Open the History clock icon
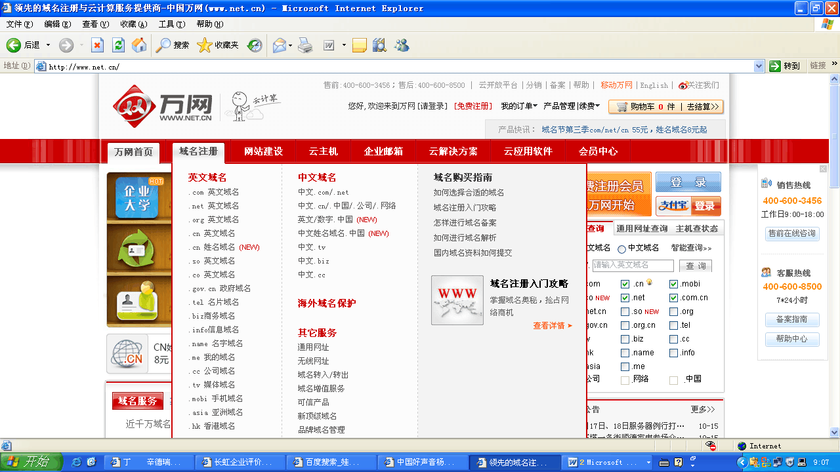This screenshot has height=472, width=840. click(x=255, y=45)
